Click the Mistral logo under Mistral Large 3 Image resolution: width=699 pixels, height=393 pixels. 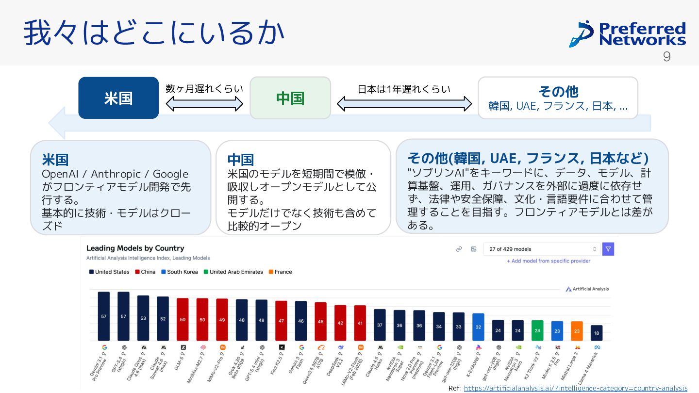coord(577,347)
